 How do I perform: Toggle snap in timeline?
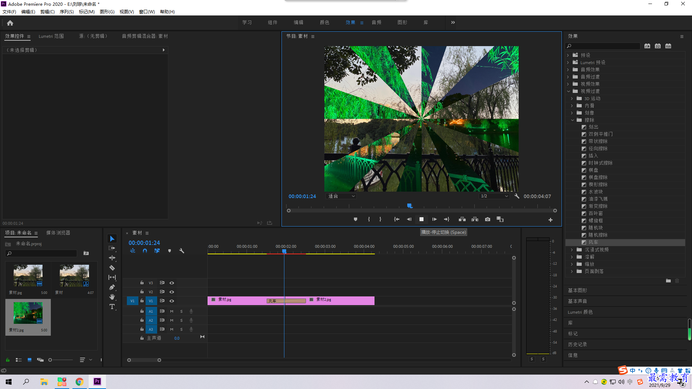[x=145, y=251]
